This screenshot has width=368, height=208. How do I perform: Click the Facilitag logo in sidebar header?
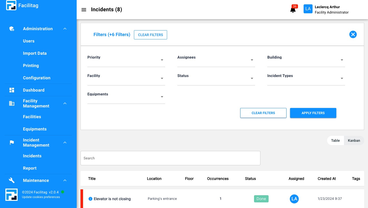pos(11,5)
